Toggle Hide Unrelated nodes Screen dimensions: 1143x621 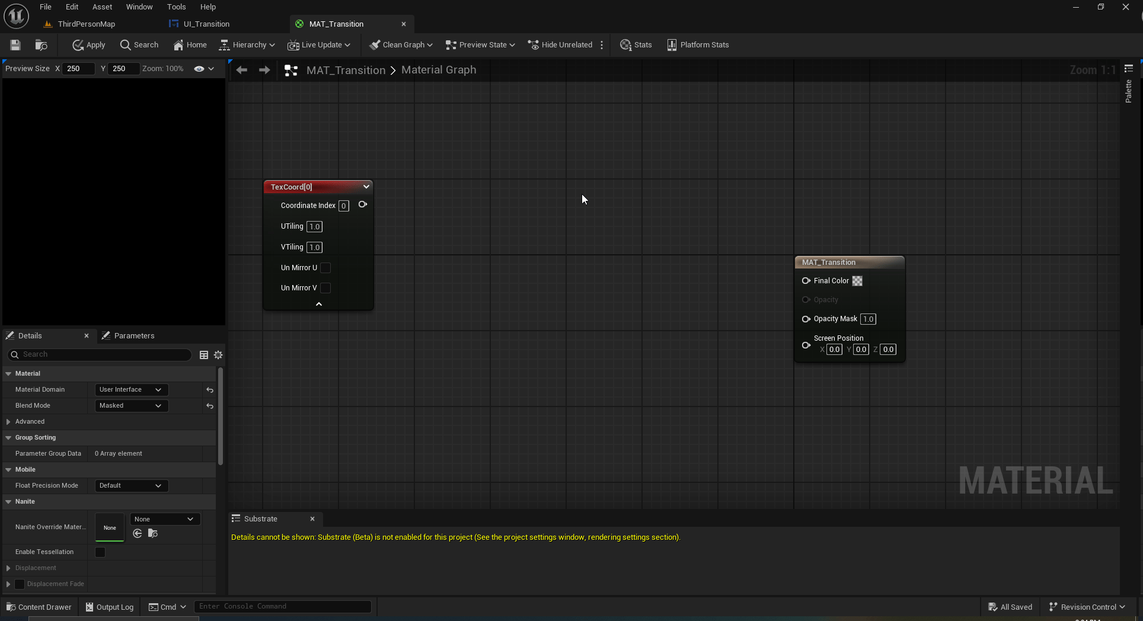tap(560, 45)
